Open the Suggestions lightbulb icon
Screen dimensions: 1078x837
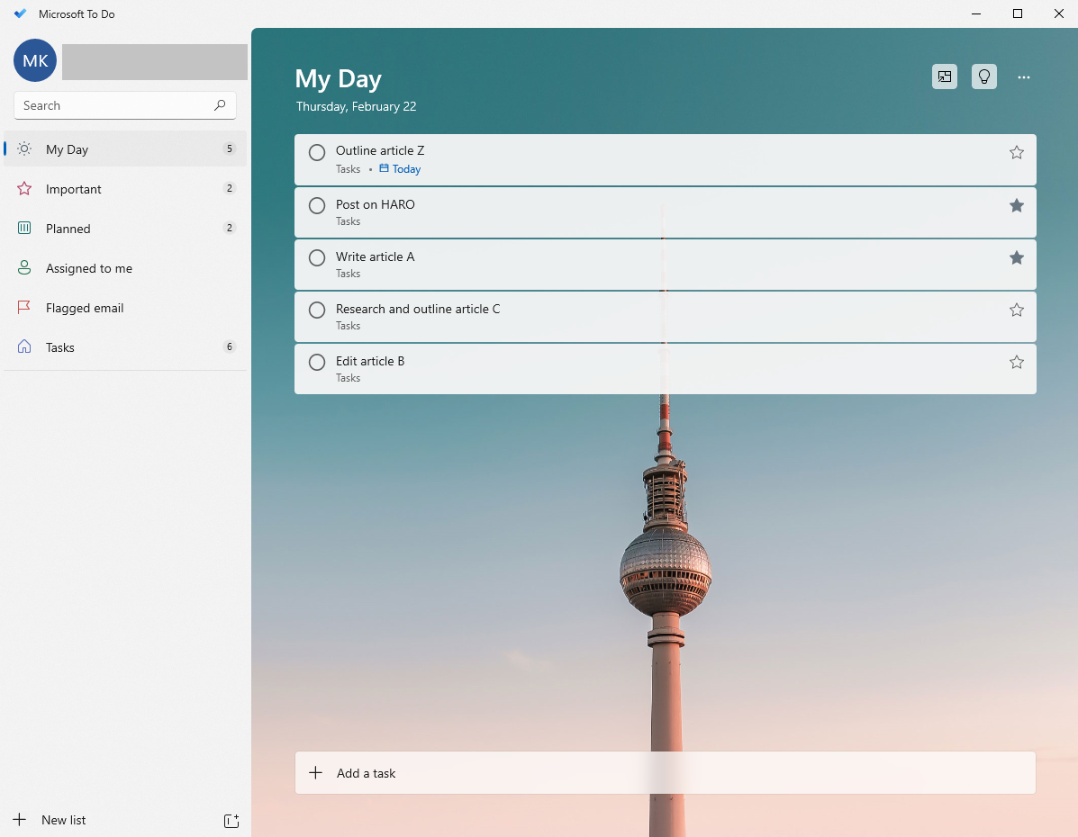tap(984, 77)
